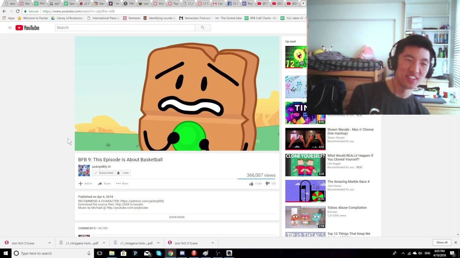Image resolution: width=460 pixels, height=258 pixels.
Task: Close the downloads bar
Action: [x=455, y=243]
